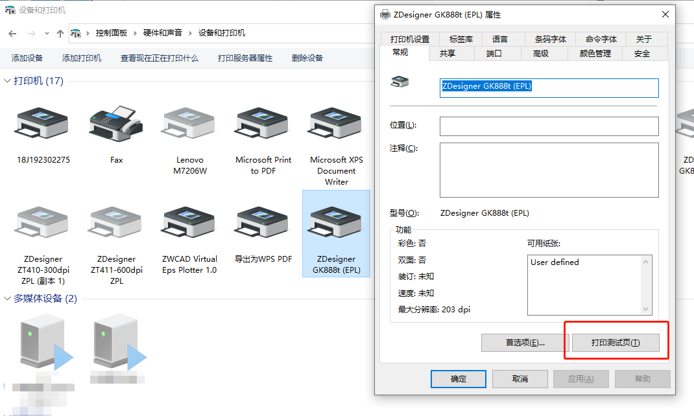
Task: Select the Microsoft Print to PDF printer
Action: [x=263, y=126]
